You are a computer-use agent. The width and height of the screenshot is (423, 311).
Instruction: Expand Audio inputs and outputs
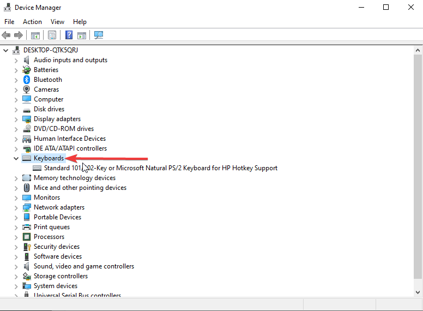pos(16,61)
